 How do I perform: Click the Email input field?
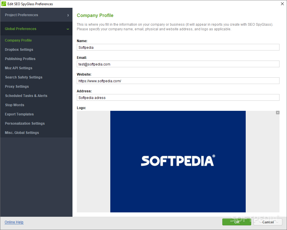click(x=178, y=64)
